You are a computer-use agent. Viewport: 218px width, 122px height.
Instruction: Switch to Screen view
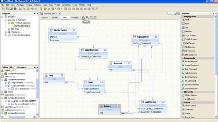coord(55,18)
